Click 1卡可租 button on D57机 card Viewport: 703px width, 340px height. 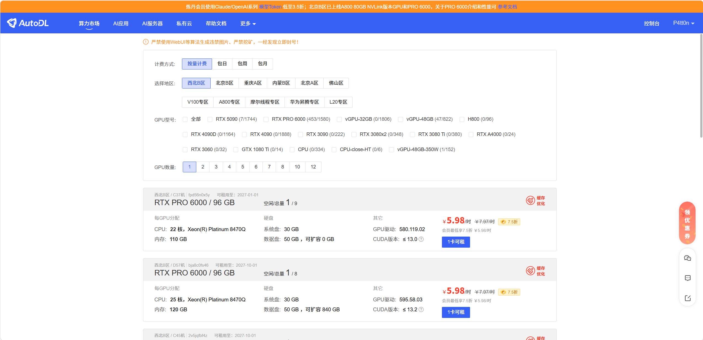click(x=456, y=312)
